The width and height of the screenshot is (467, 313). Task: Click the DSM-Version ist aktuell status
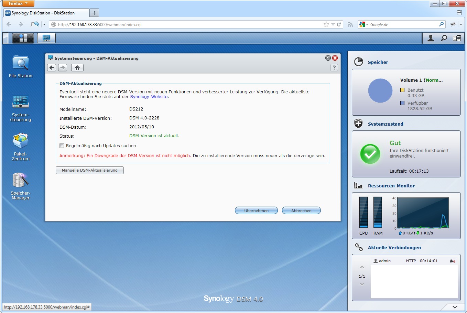(154, 136)
